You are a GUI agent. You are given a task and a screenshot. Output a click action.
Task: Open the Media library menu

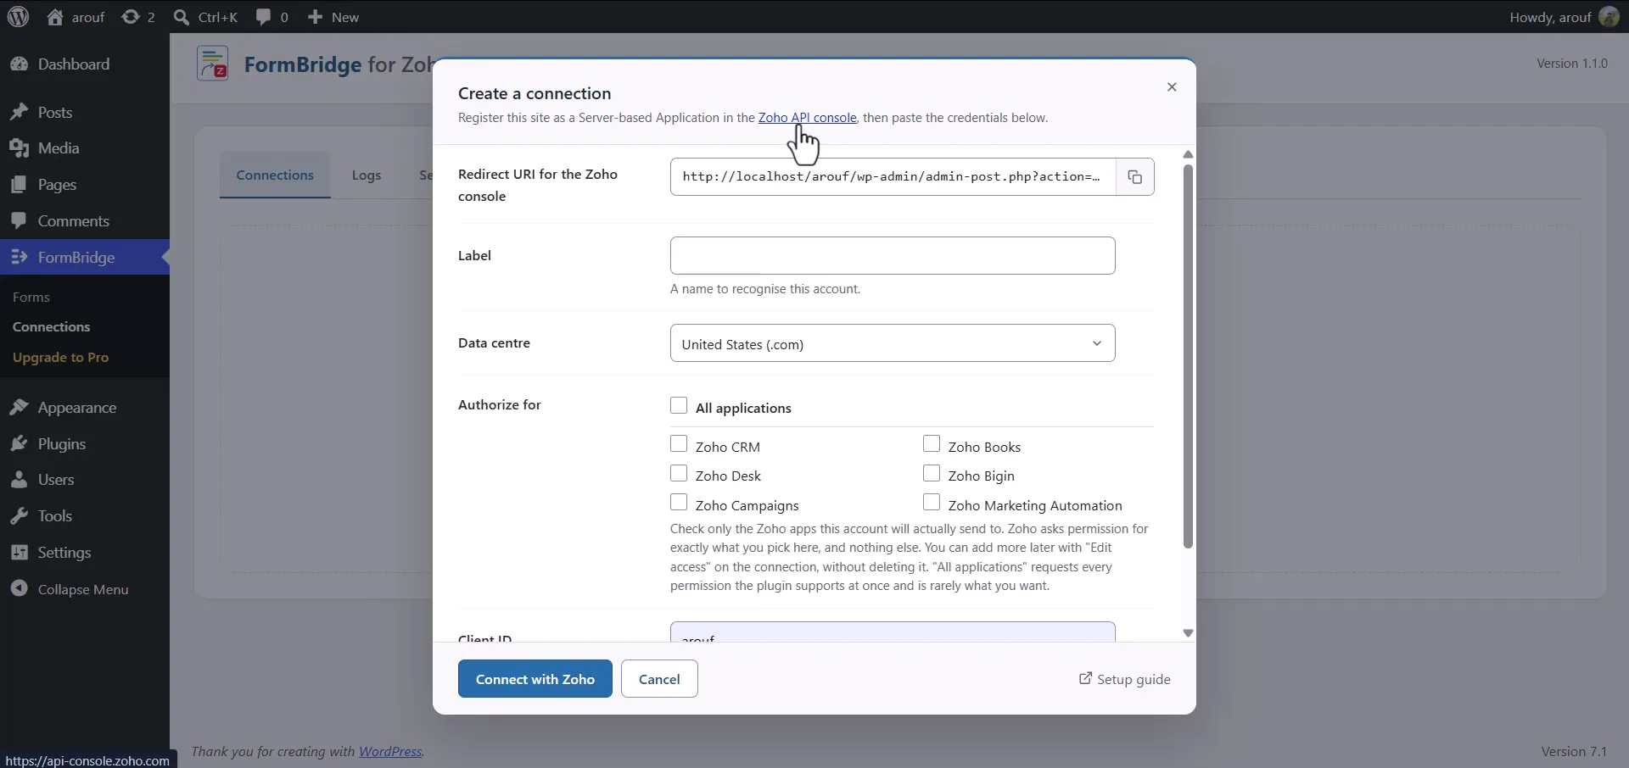[x=85, y=148]
